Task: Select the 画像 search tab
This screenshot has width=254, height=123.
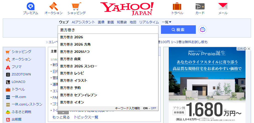Action: pyautogui.click(x=101, y=22)
